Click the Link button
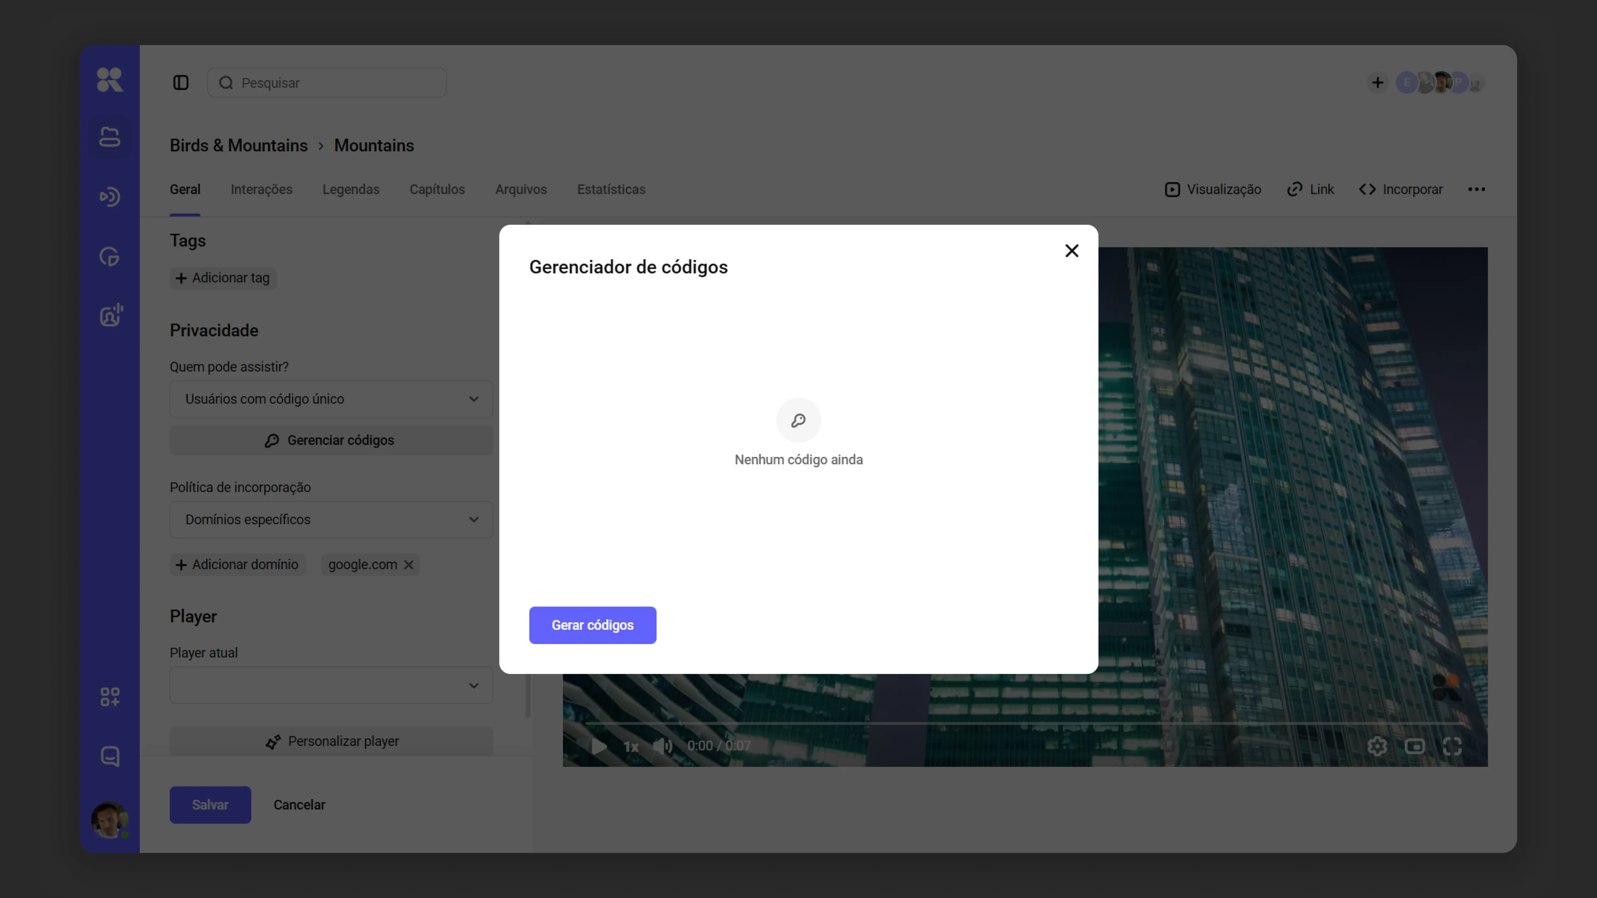Screen dimensions: 1597x898 click(x=1310, y=190)
